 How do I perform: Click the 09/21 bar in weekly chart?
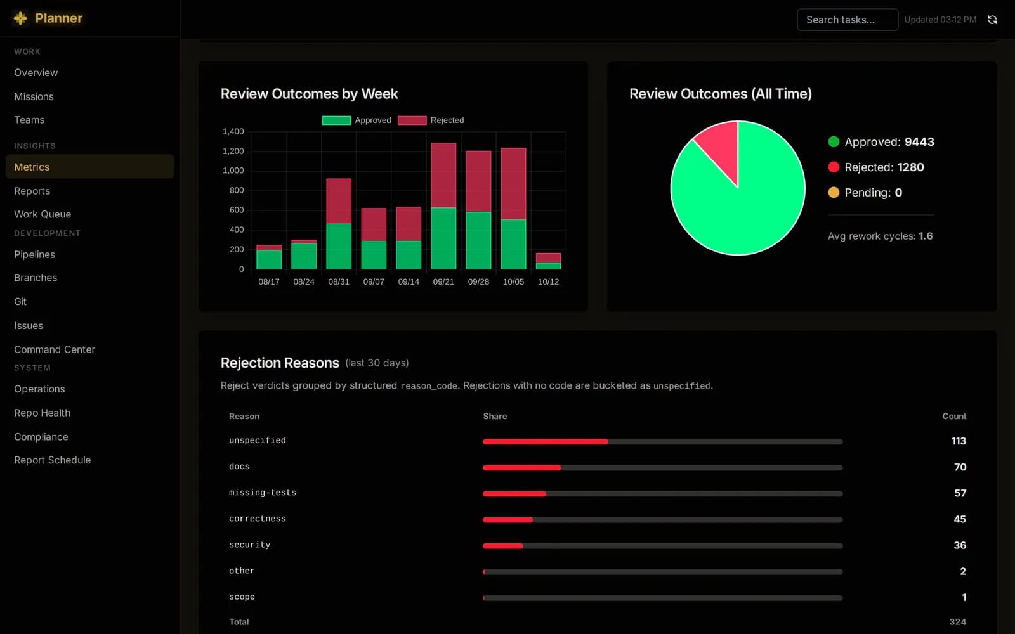coord(443,206)
